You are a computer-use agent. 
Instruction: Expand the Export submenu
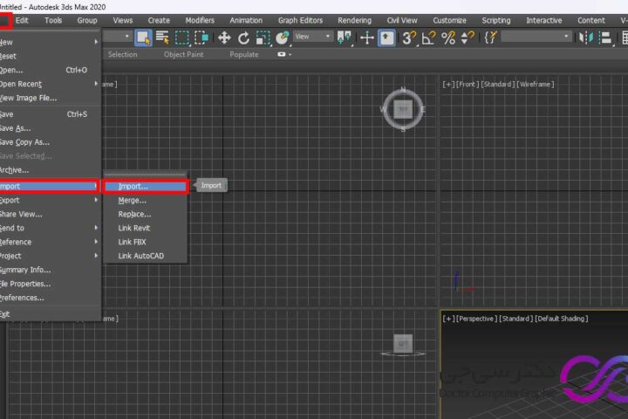49,200
